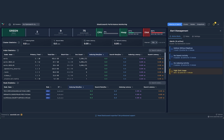Open the Indices Without Replicas alert

[x=196, y=49]
